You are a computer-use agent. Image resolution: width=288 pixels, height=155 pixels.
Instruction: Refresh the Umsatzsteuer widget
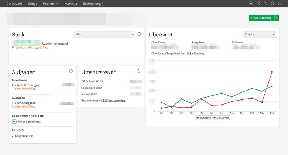point(138,71)
